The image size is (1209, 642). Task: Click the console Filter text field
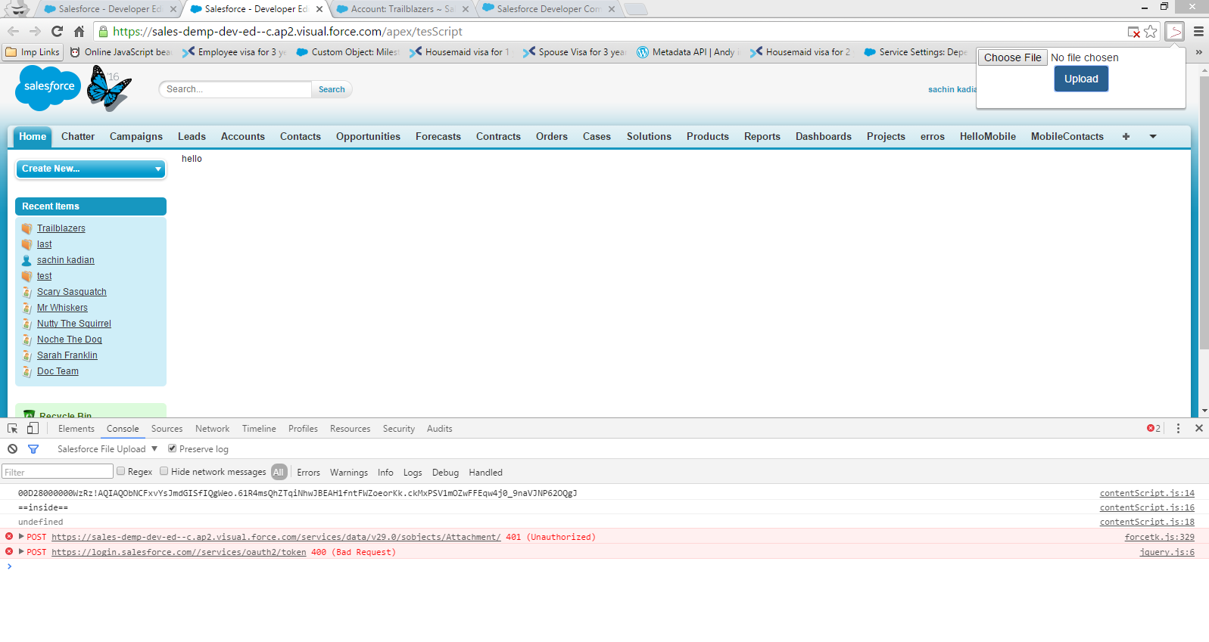[x=58, y=472]
